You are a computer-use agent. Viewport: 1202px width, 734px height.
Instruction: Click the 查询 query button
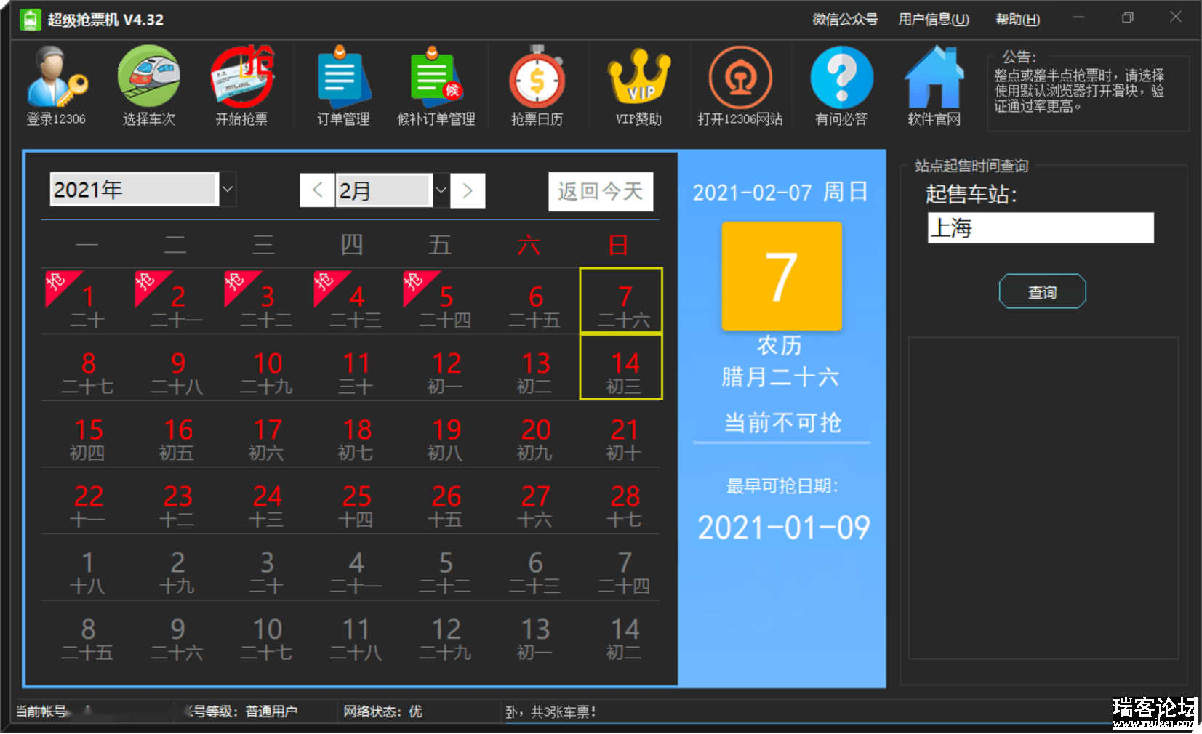(1042, 291)
